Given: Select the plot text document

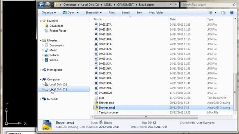Looking at the screenshot, I should point(101,98).
